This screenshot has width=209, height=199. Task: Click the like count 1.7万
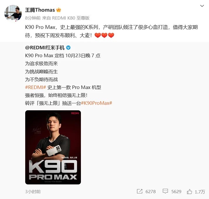coord(200,192)
